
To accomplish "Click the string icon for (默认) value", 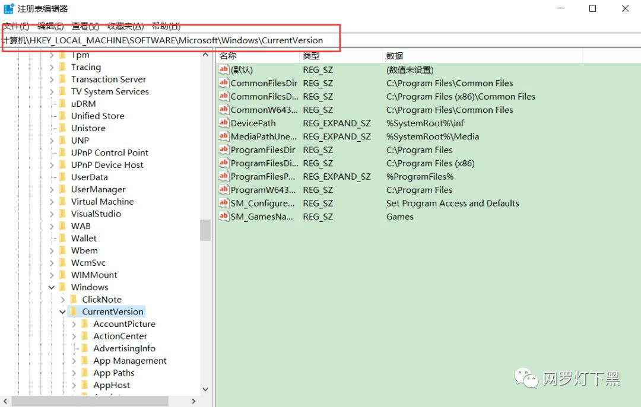I will pyautogui.click(x=224, y=69).
